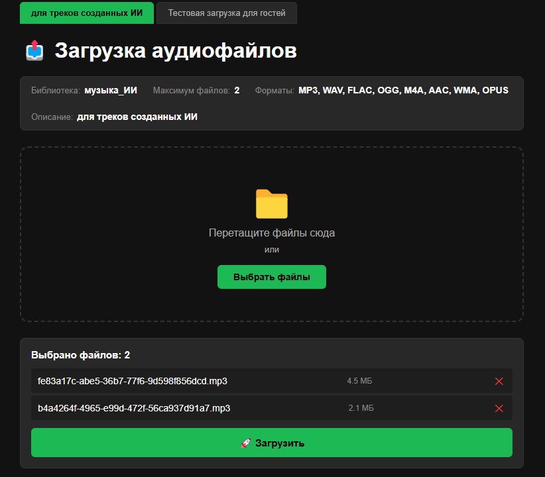Screen dimensions: 545x477
Task: Click the green 'Загрузить' upload button
Action: (272, 443)
